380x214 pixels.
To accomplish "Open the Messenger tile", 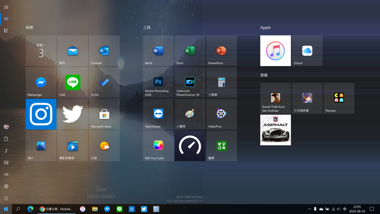I will (x=41, y=82).
